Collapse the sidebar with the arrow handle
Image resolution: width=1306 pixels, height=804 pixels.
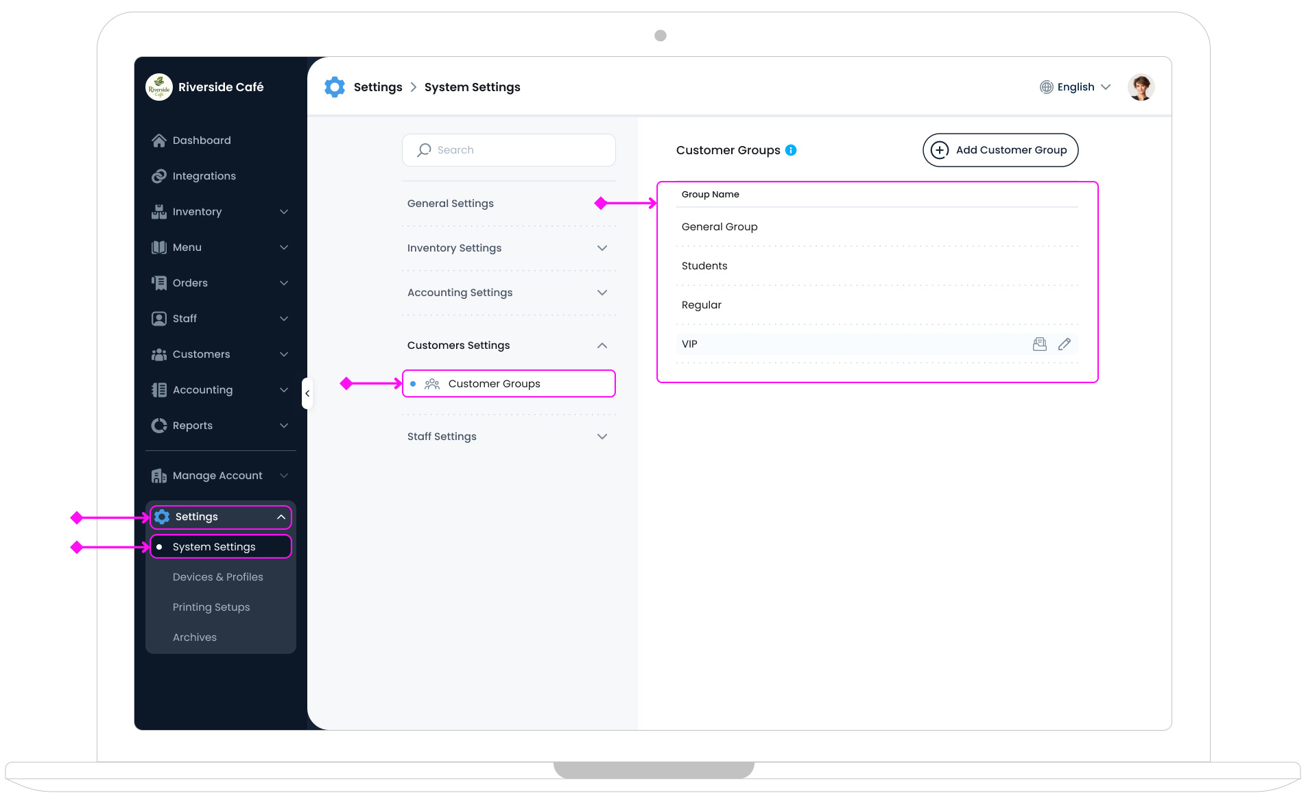tap(307, 393)
